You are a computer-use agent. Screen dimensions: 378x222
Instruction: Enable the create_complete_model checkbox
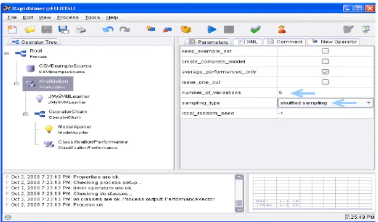click(x=325, y=61)
